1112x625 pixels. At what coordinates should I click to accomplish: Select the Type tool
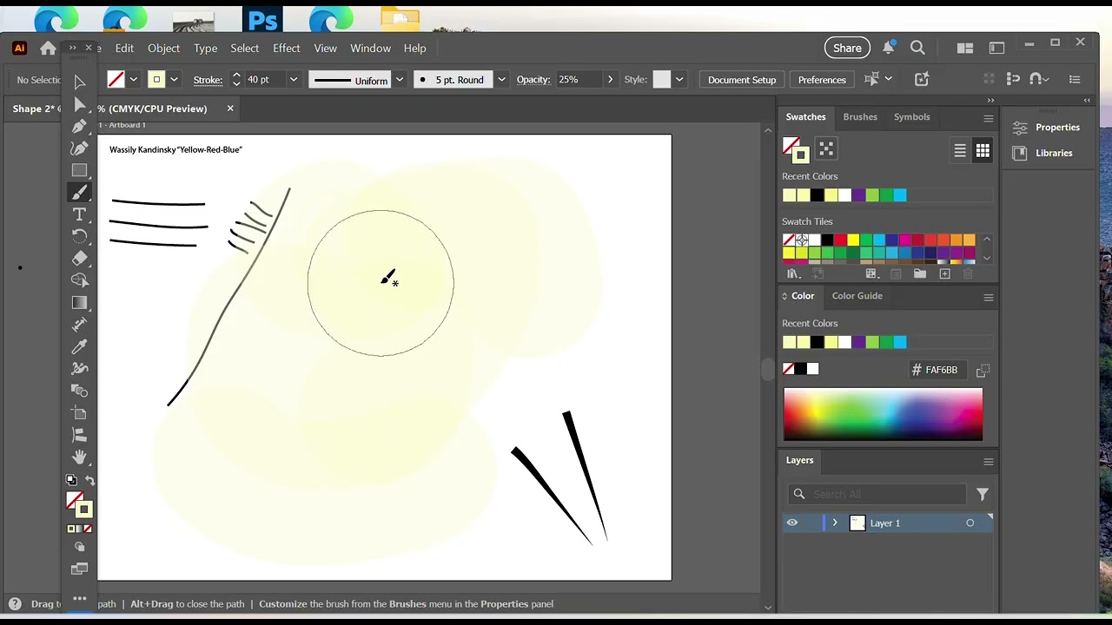click(79, 214)
